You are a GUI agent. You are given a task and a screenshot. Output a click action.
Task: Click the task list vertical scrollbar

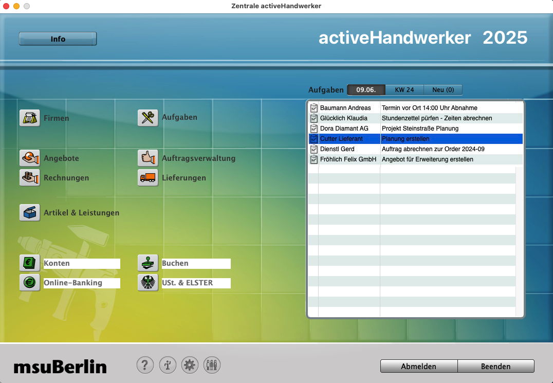click(x=519, y=242)
